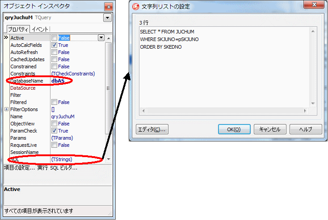328x220 pixels.
Task: Close the string list editor dialog
Action: click(314, 4)
